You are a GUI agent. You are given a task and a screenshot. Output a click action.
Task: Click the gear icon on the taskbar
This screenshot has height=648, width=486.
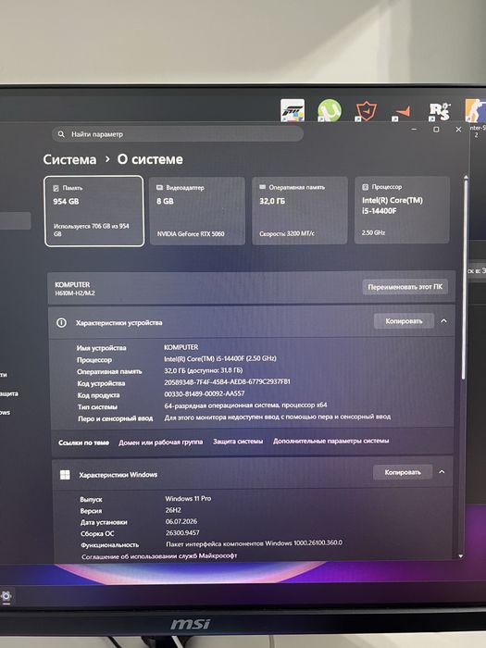pyautogui.click(x=6, y=596)
